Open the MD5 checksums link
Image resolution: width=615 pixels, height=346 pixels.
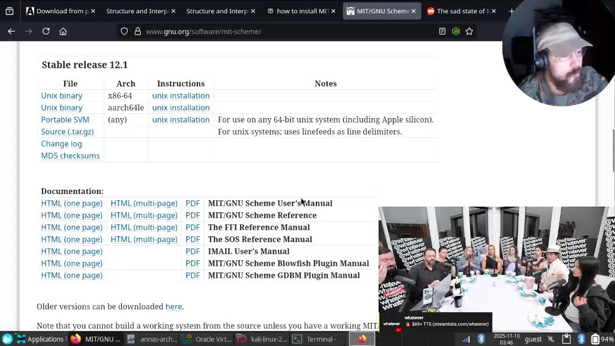pos(70,156)
